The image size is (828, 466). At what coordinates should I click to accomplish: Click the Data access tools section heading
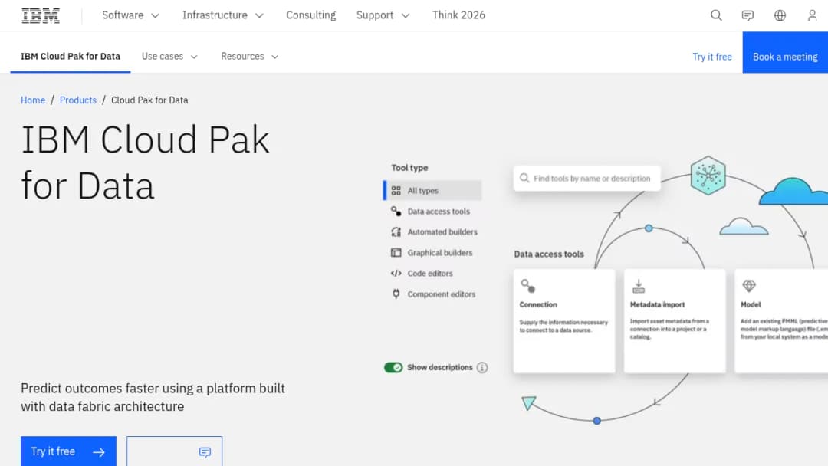click(x=549, y=254)
